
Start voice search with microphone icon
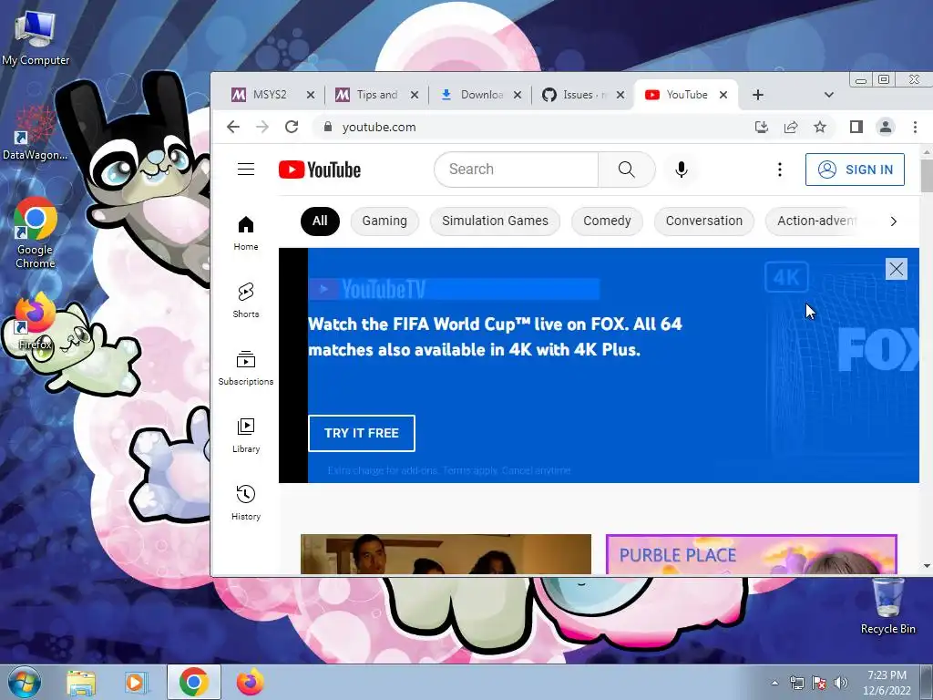682,170
